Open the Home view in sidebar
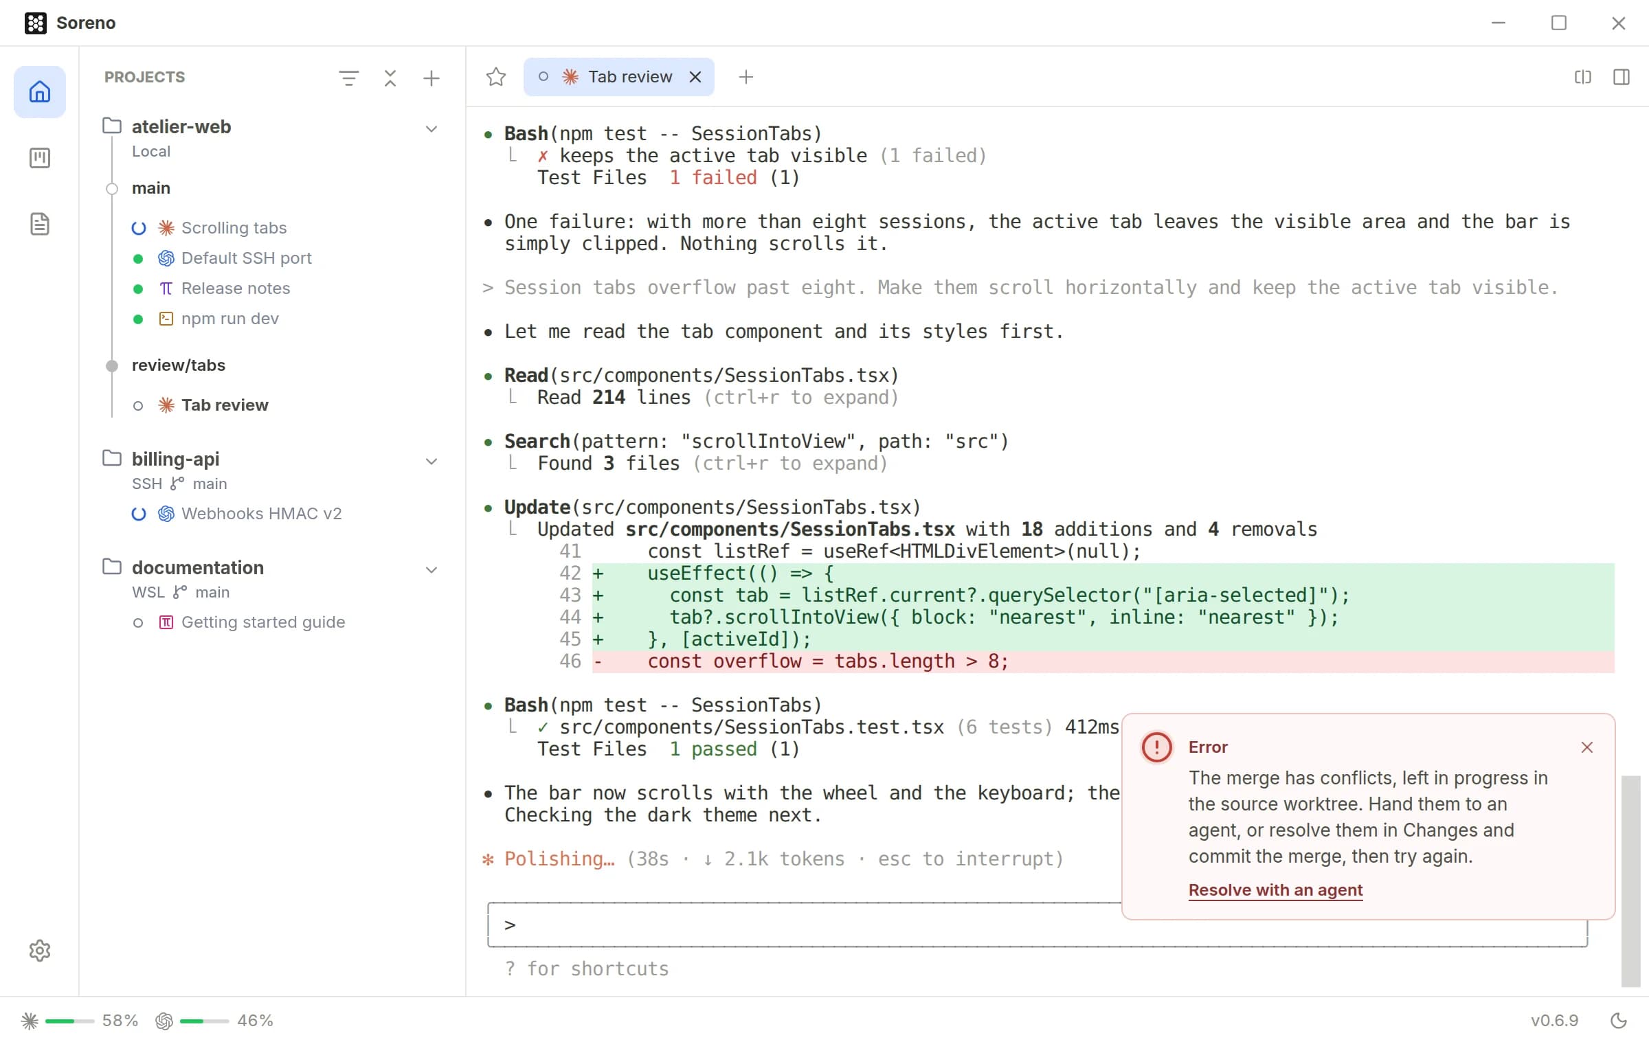1649x1044 pixels. coord(40,91)
